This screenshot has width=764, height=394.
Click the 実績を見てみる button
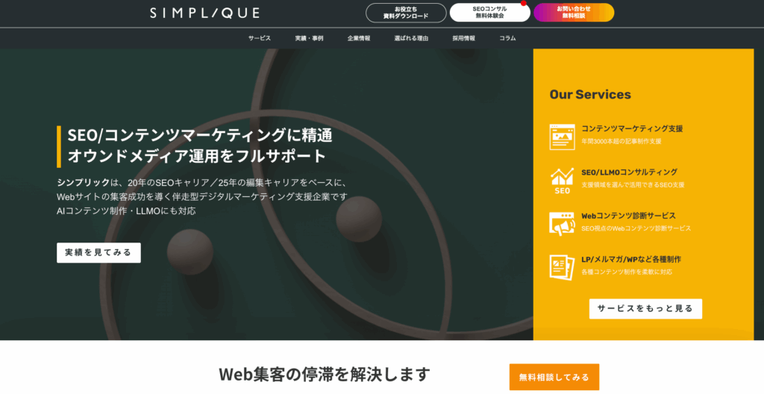pyautogui.click(x=99, y=252)
